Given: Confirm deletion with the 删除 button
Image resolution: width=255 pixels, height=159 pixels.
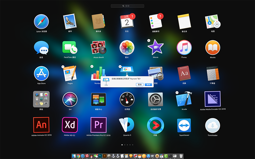Looking at the screenshot, I should [x=148, y=84].
